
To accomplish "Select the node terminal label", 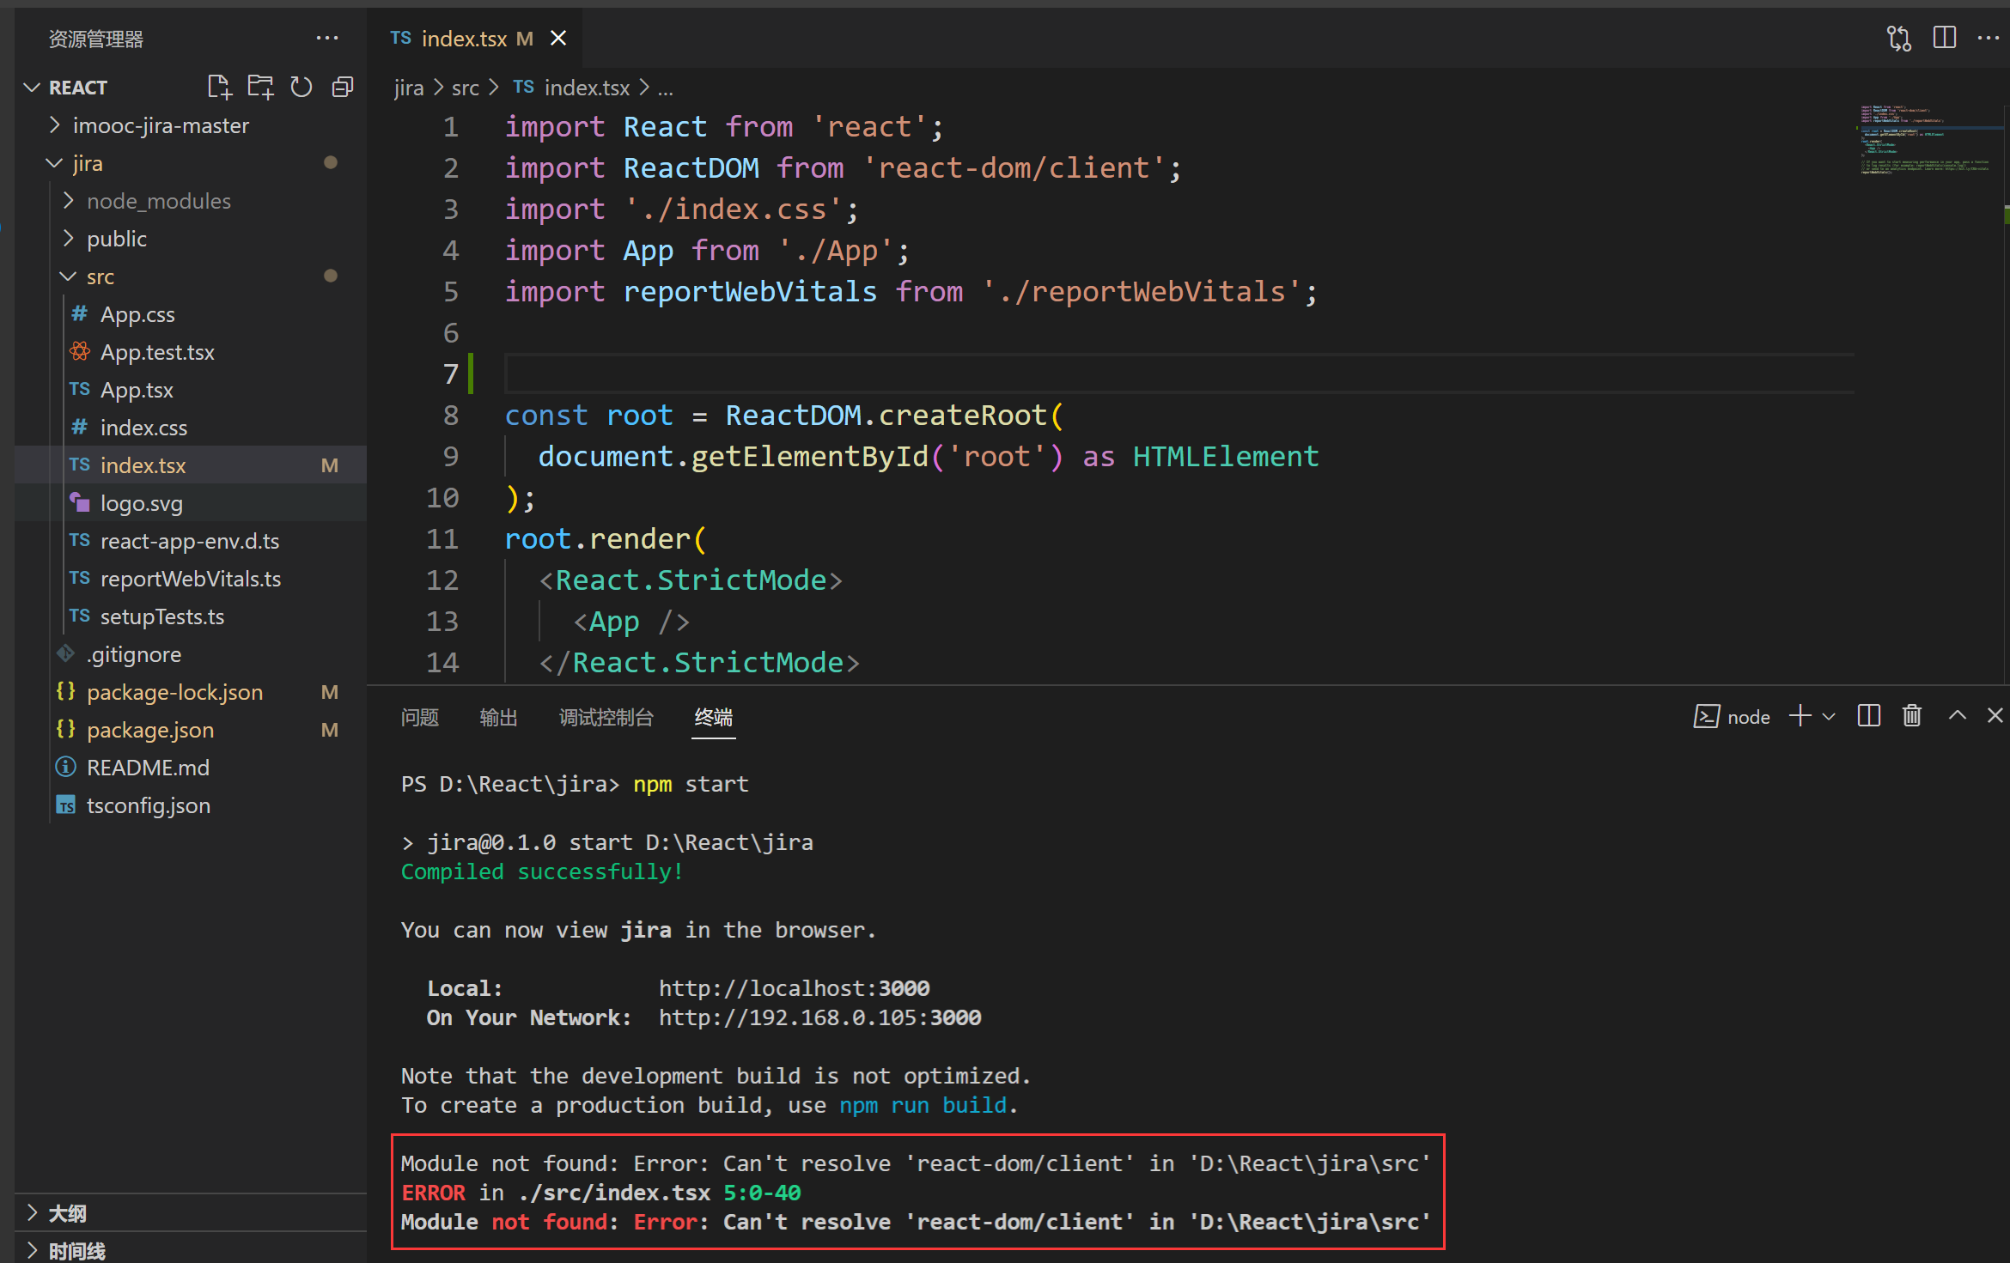I will (1732, 717).
